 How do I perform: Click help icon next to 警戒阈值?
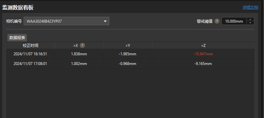(x=217, y=21)
